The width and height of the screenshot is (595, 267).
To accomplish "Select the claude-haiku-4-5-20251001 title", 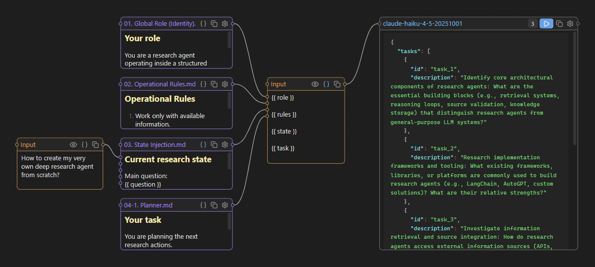I will 423,23.
